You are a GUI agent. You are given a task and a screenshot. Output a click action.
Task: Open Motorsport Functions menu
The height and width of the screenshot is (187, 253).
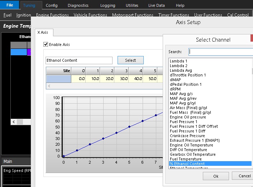point(133,15)
